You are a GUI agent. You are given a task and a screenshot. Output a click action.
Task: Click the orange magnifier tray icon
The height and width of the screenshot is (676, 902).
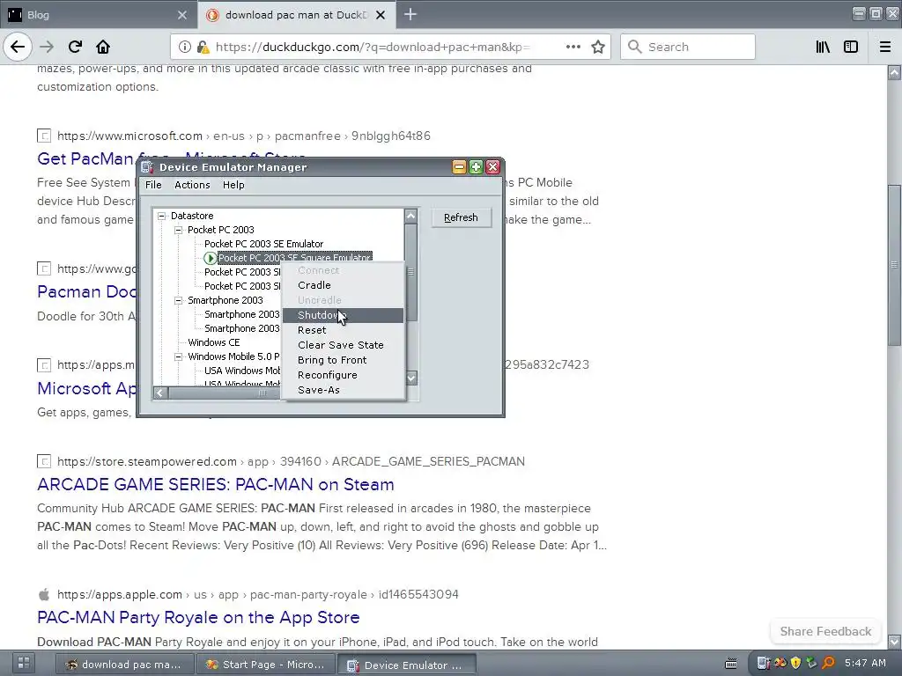click(x=828, y=664)
